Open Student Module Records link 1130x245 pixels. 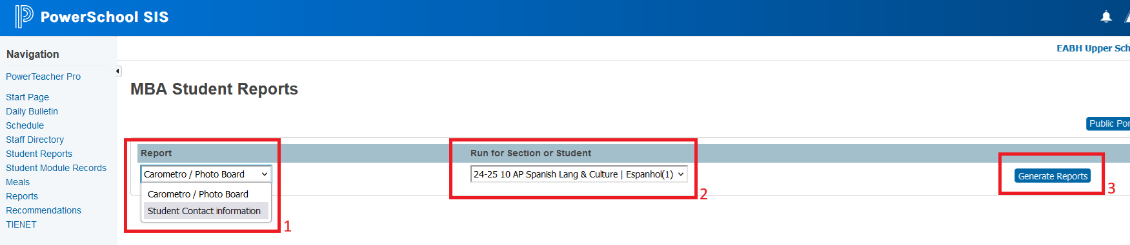(x=56, y=168)
